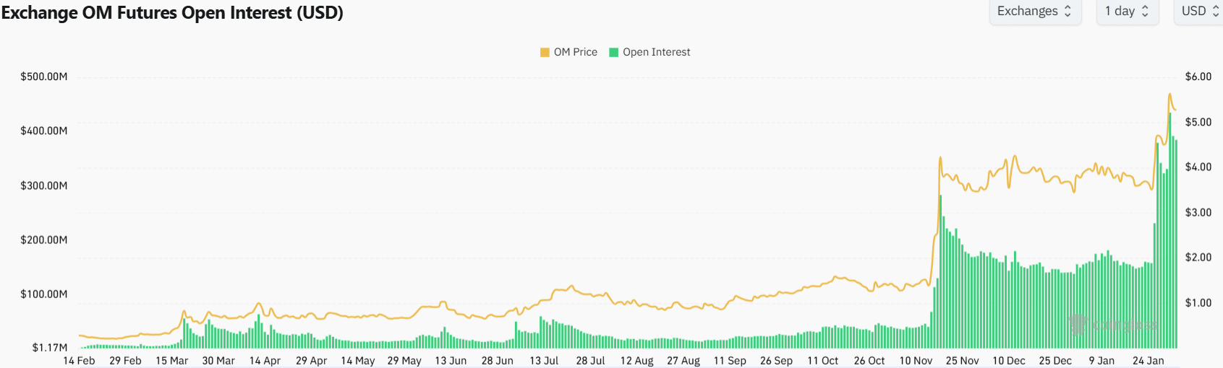Screen dimensions: 1223x368
Task: Click the chevron arrows beside Exchanges
Action: coord(1068,12)
